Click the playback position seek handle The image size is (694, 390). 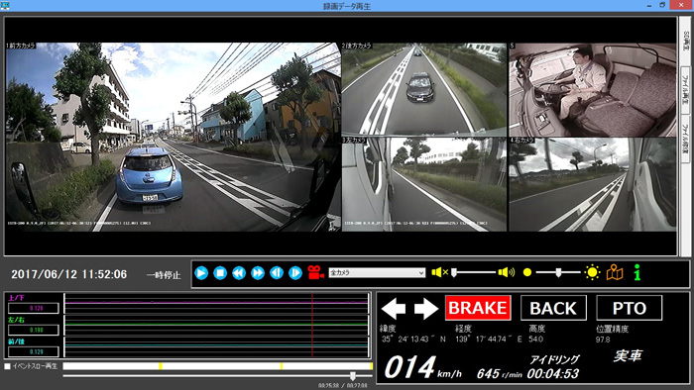point(353,376)
